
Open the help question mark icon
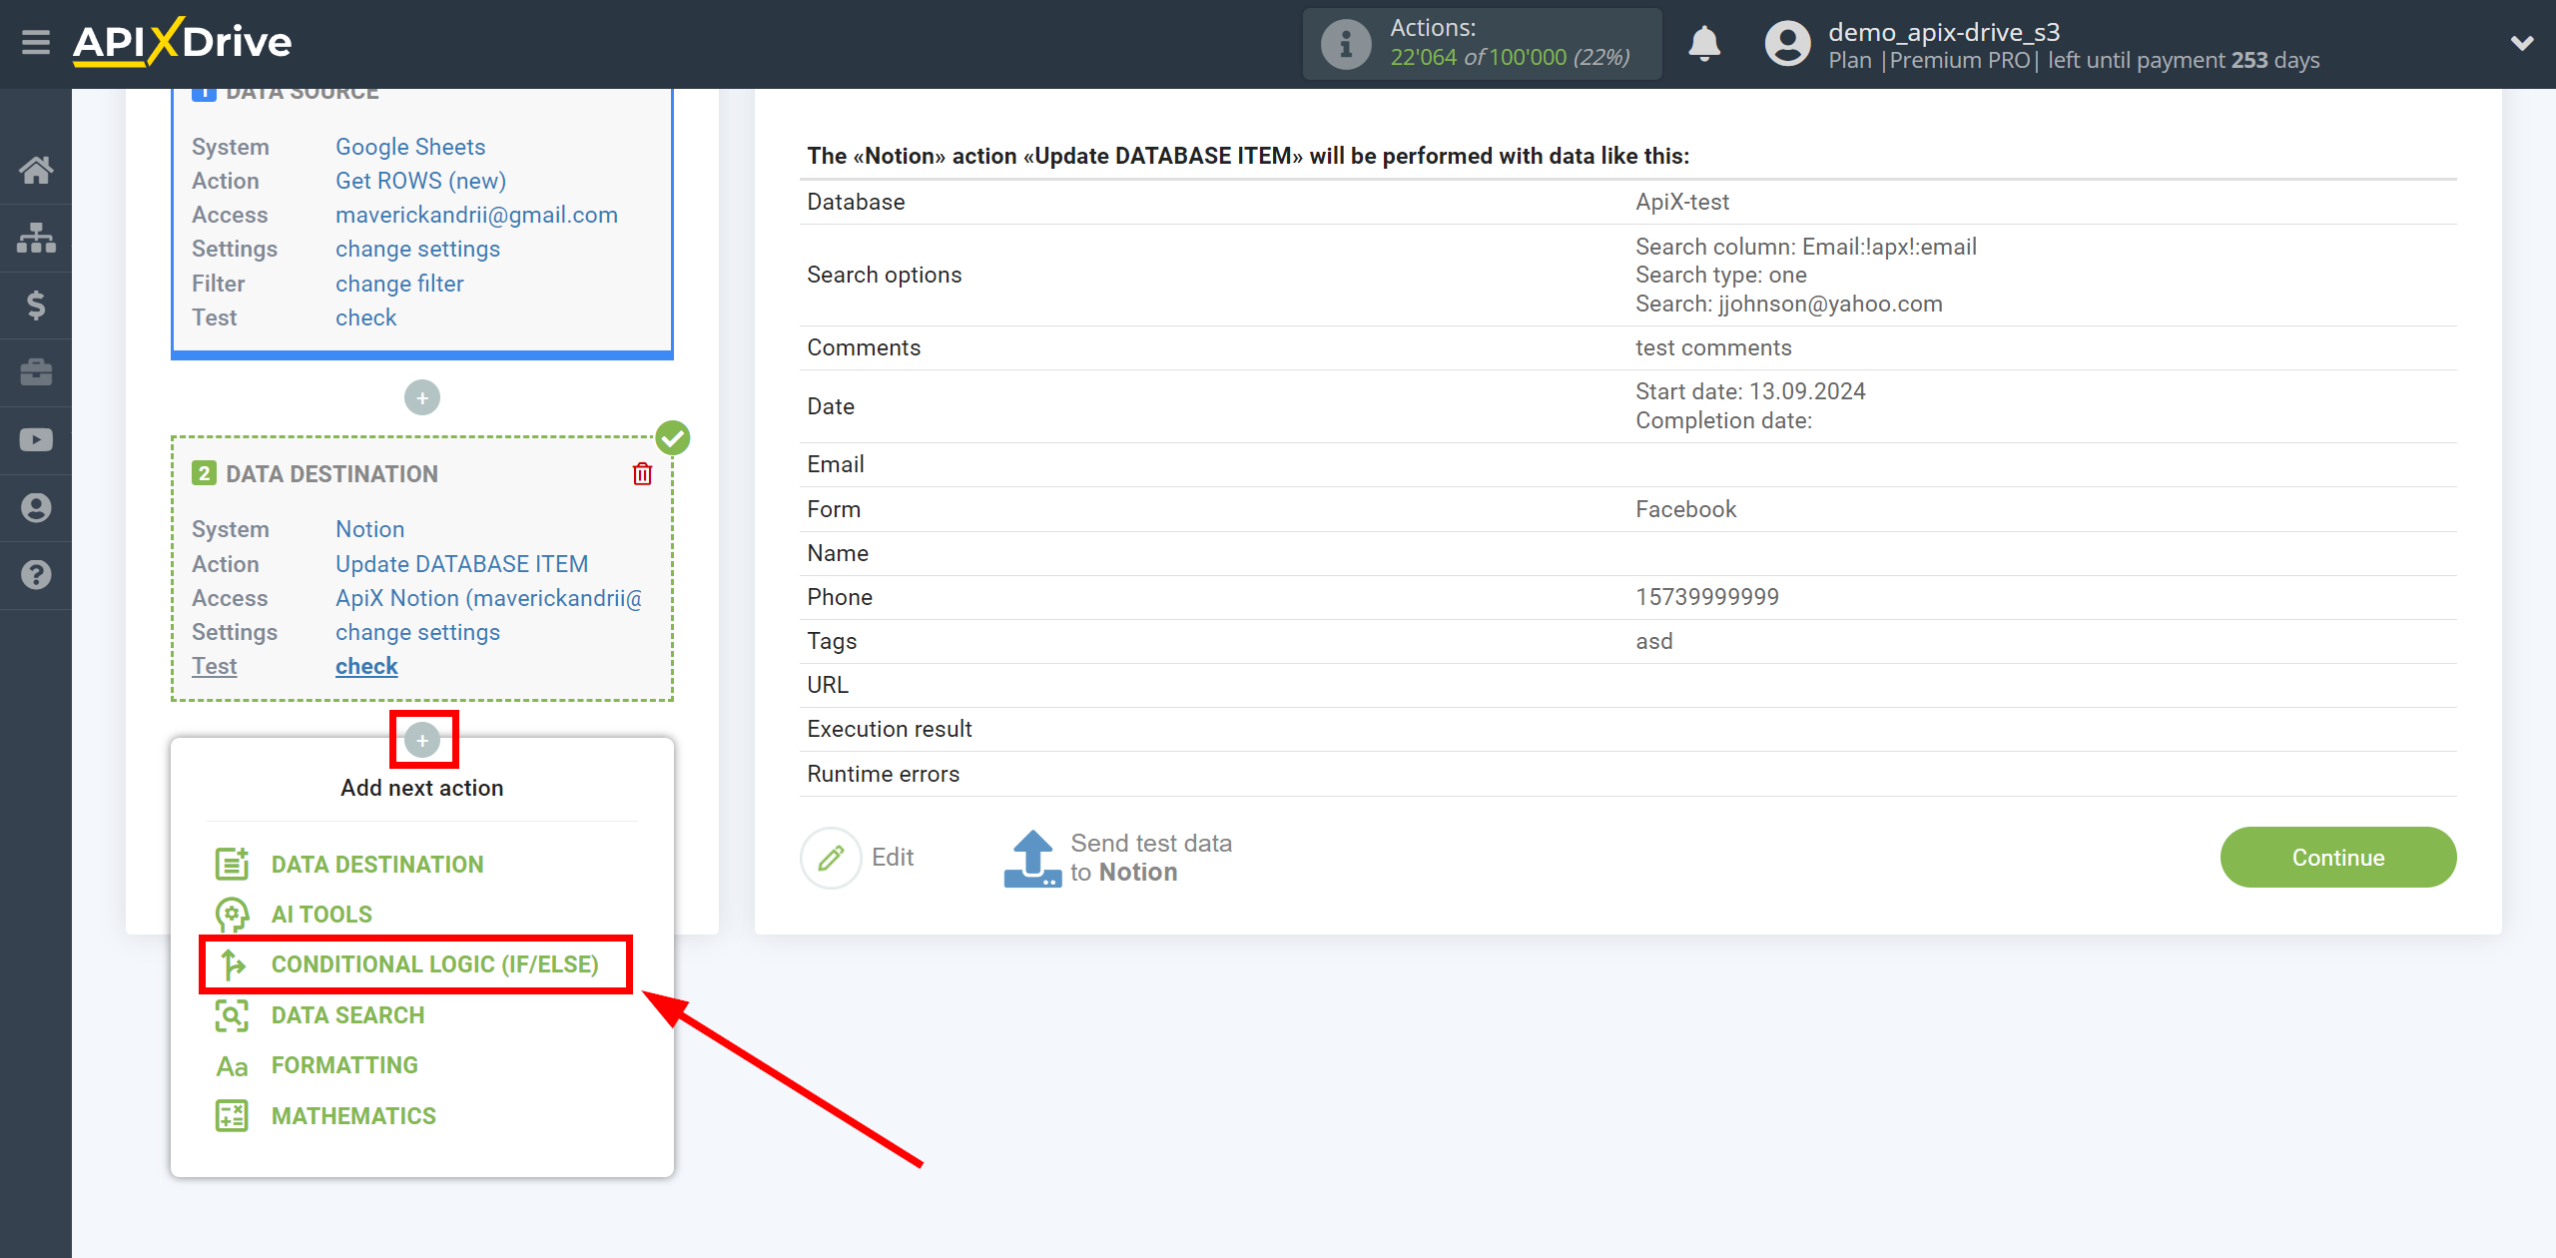(x=36, y=575)
